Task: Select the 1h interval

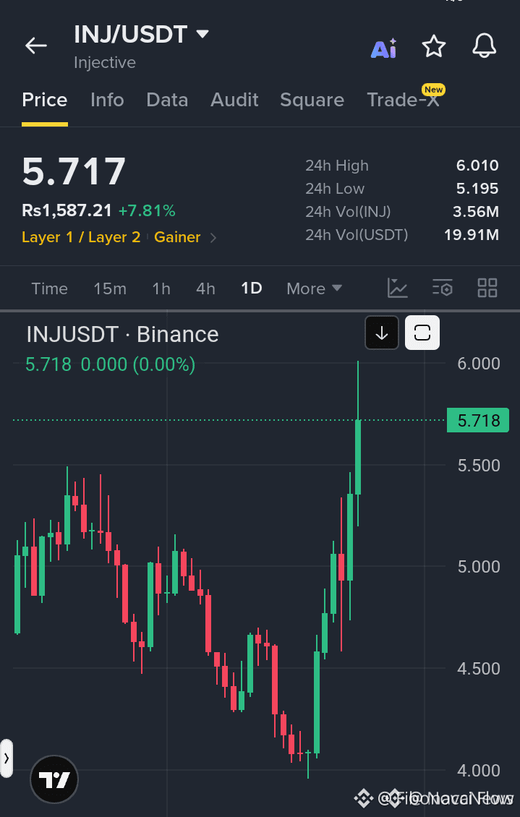Action: pos(161,288)
